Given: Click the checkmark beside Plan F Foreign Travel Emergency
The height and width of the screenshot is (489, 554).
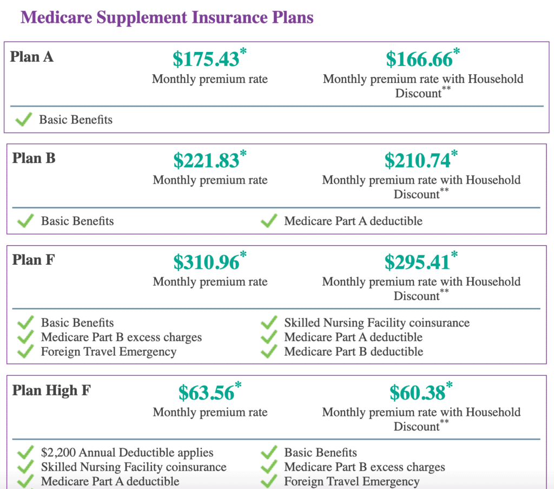Looking at the screenshot, I should [25, 351].
